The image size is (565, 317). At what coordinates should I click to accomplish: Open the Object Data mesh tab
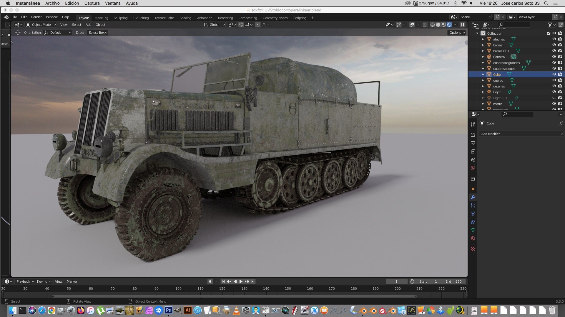[x=473, y=230]
